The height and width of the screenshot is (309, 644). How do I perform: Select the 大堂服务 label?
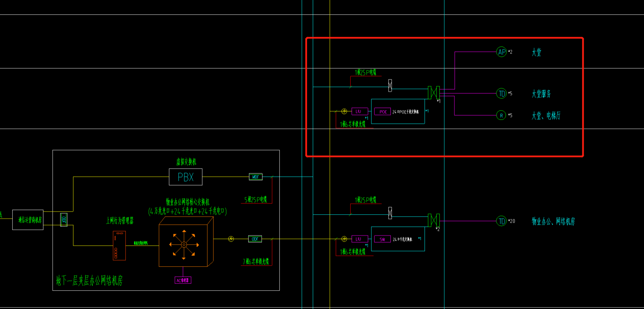click(541, 94)
